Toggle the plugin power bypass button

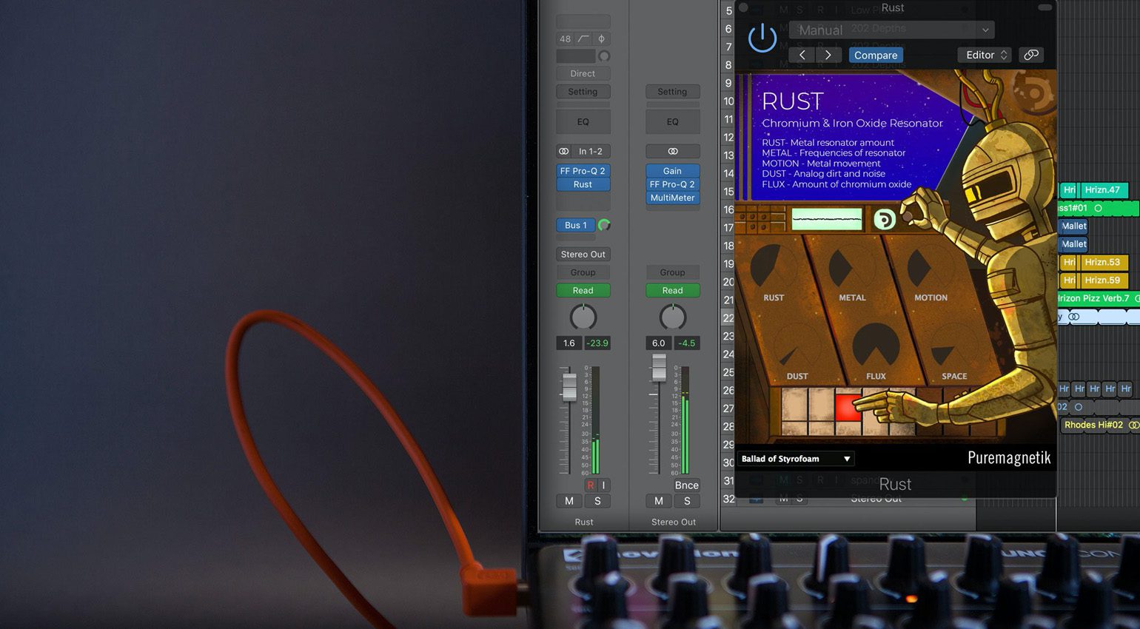762,38
